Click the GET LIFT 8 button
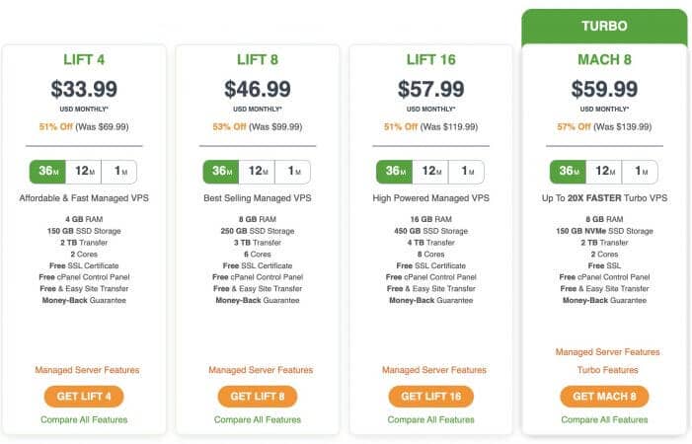Screen dimensions: 692x444 [x=258, y=397]
